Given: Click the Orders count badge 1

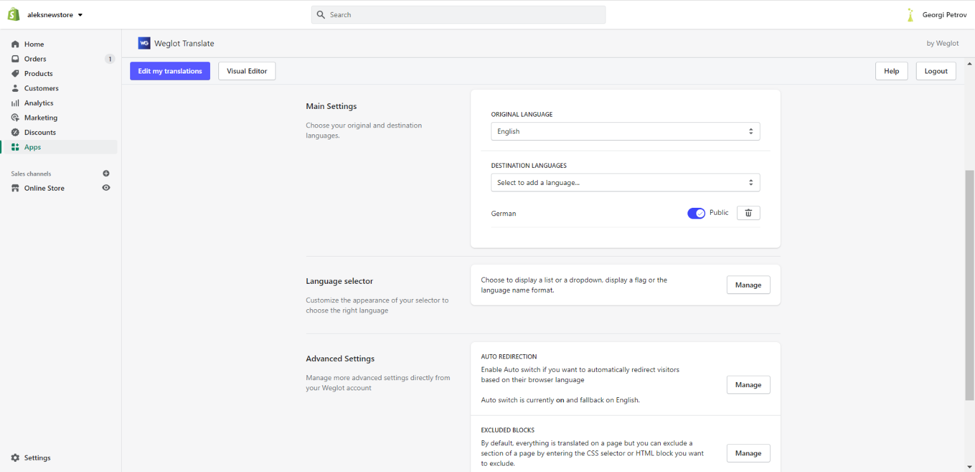Looking at the screenshot, I should point(109,59).
